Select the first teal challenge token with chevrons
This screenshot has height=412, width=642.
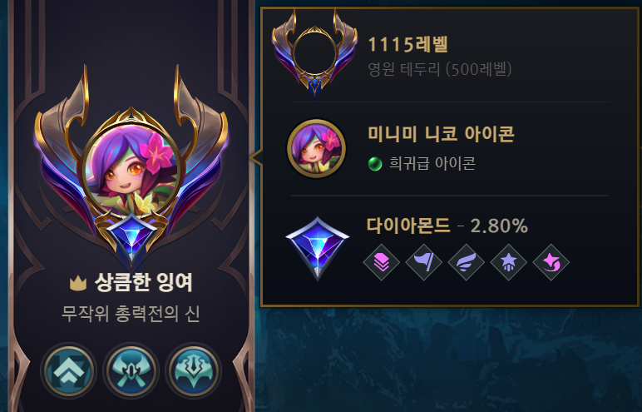(68, 371)
